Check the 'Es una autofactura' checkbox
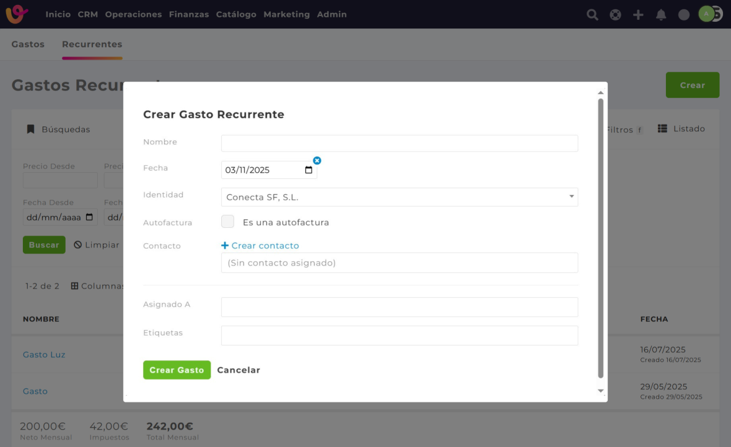Viewport: 731px width, 447px height. click(228, 222)
